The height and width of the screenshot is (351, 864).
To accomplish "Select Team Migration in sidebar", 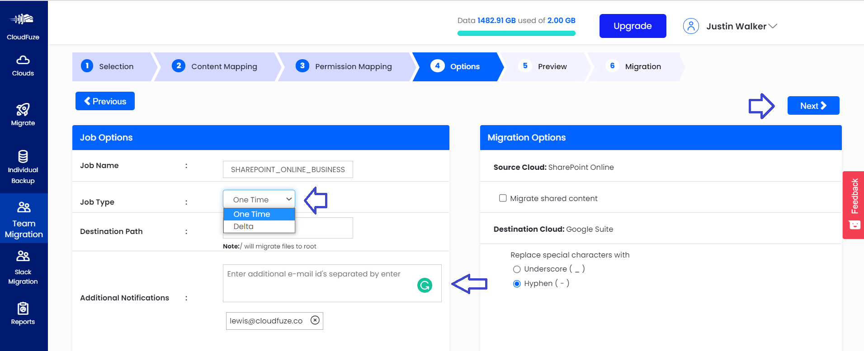I will pos(24,219).
